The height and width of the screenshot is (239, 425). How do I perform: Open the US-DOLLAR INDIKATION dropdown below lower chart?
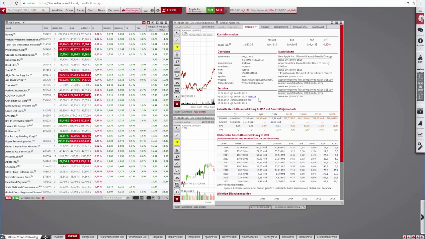(x=287, y=207)
